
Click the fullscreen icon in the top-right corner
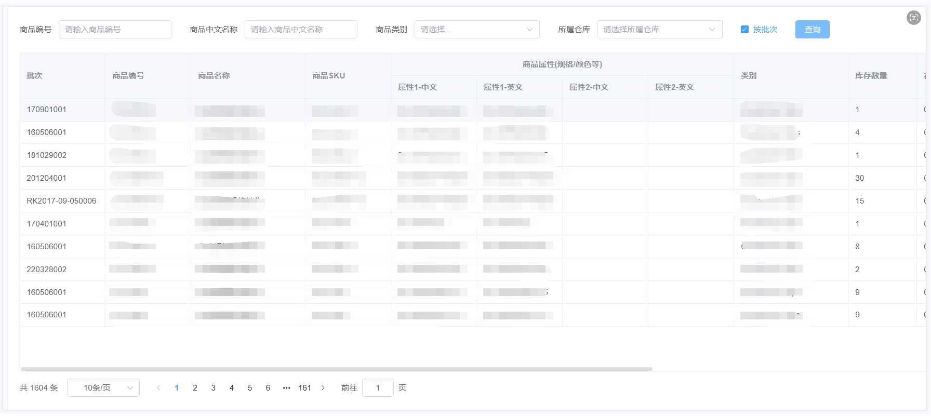(x=913, y=18)
